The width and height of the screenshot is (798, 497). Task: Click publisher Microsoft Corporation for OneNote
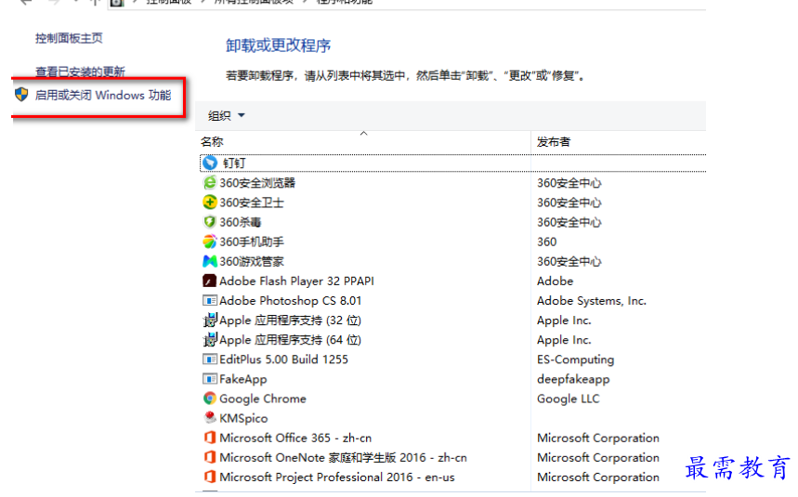click(x=598, y=457)
